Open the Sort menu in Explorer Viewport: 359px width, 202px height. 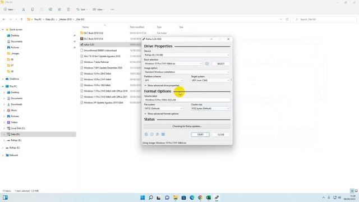click(82, 10)
